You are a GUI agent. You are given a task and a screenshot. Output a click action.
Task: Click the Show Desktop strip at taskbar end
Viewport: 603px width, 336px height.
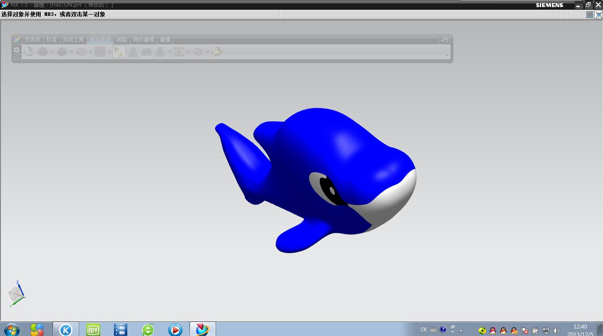[x=600, y=329]
